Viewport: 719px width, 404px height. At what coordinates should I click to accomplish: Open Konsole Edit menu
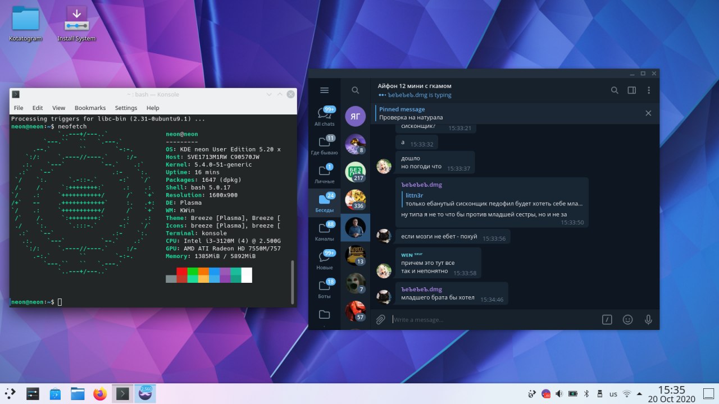tap(38, 108)
